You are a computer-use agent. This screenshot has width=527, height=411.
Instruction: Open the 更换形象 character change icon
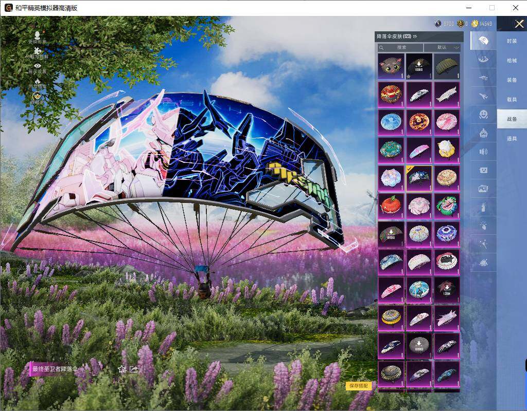pyautogui.click(x=37, y=35)
